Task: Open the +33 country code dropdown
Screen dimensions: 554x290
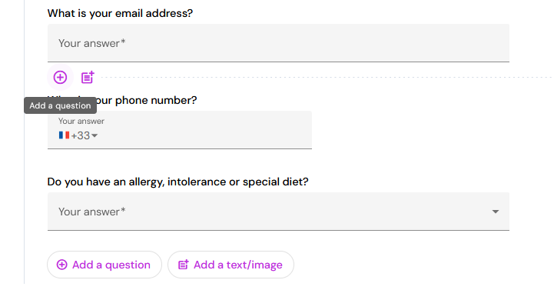Action: (x=78, y=135)
